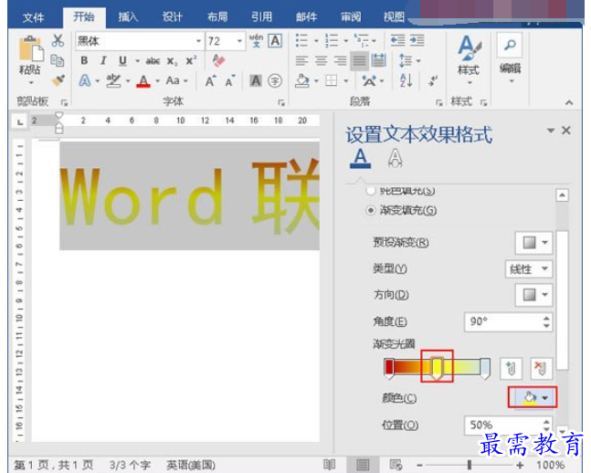
Task: Align text left
Action: [x=301, y=60]
